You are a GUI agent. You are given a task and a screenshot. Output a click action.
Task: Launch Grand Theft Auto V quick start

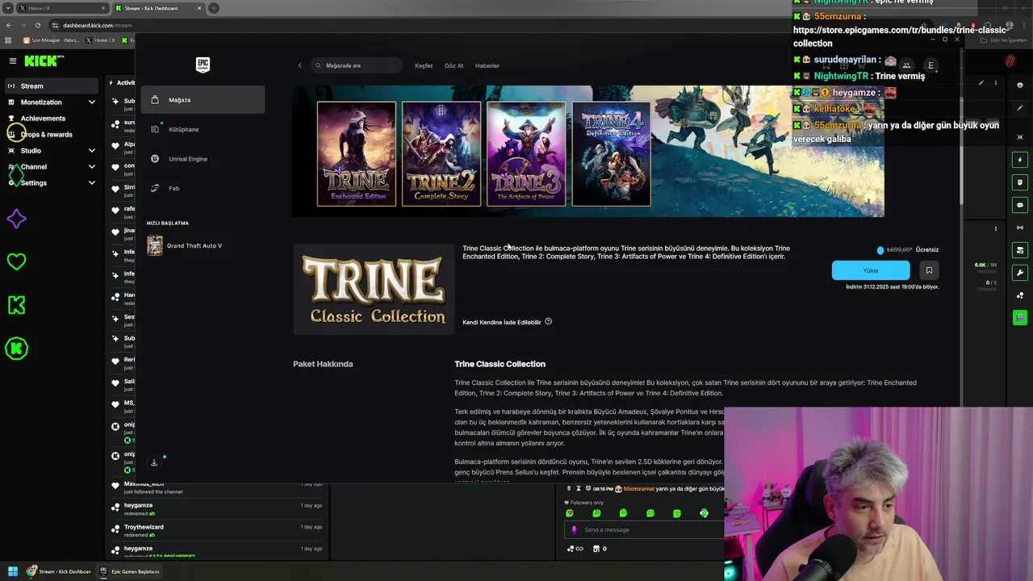185,245
